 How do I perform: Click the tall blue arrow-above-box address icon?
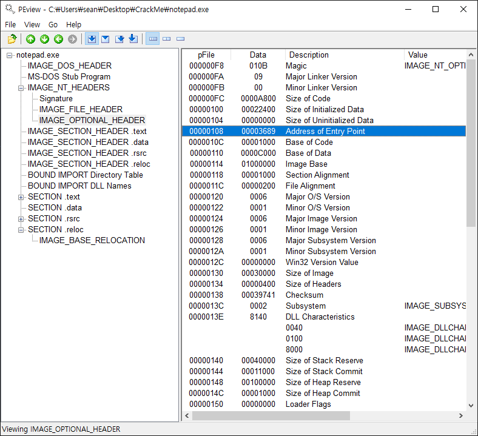coord(133,39)
